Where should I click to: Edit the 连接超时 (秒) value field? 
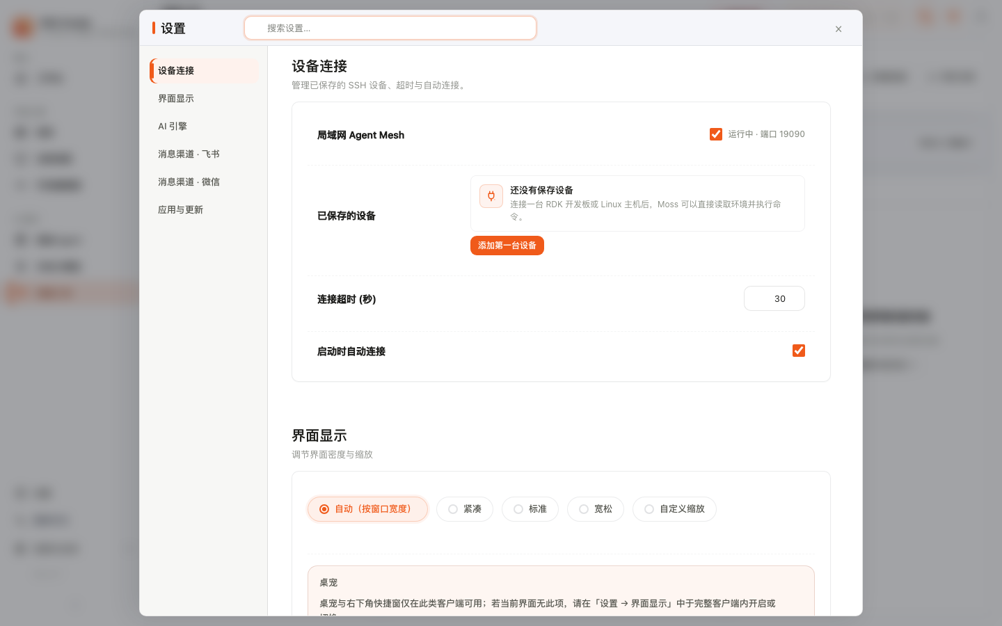[x=774, y=298]
